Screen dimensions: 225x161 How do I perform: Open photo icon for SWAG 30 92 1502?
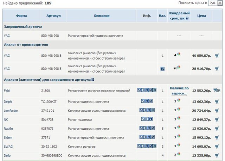coord(139,146)
